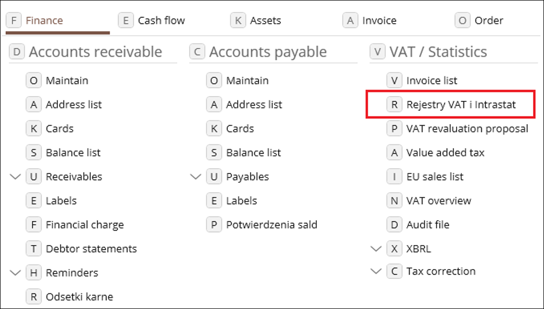Expand the Receivables submenu chevron

pyautogui.click(x=15, y=177)
